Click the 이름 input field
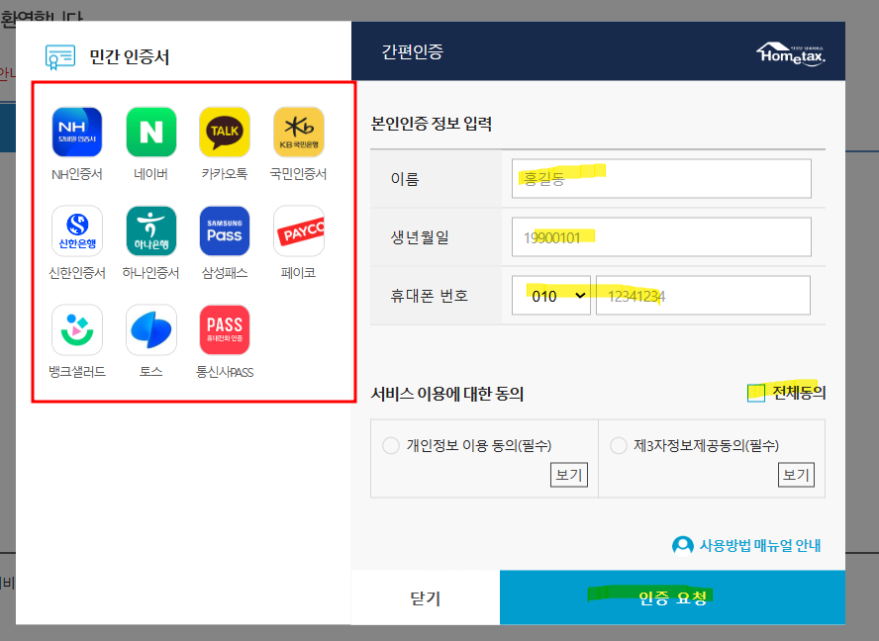 [x=661, y=179]
